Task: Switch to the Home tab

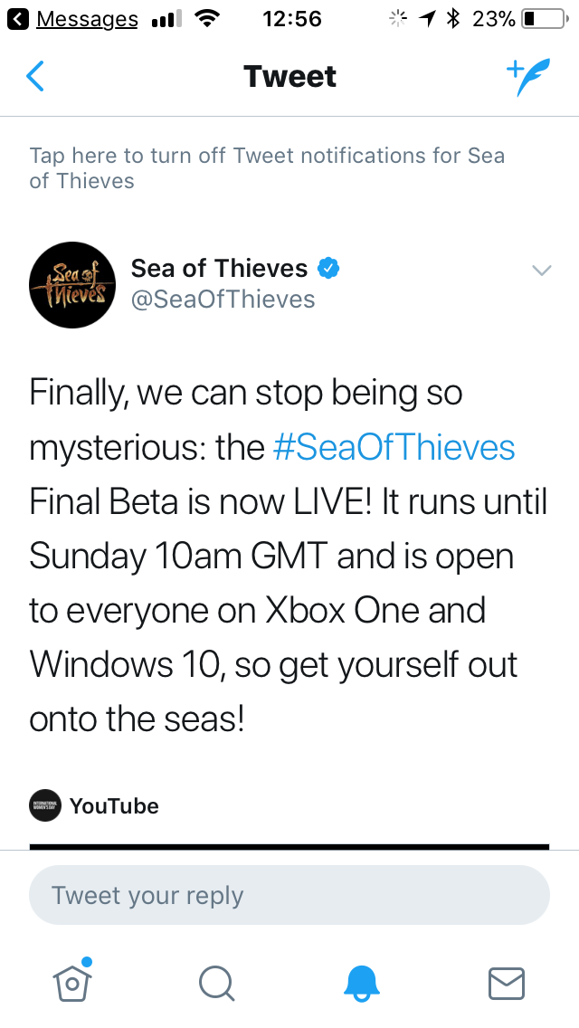Action: (x=73, y=981)
